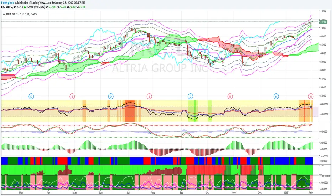Click the TradingView.com text in header
The width and height of the screenshot is (332, 196).
(40, 3)
